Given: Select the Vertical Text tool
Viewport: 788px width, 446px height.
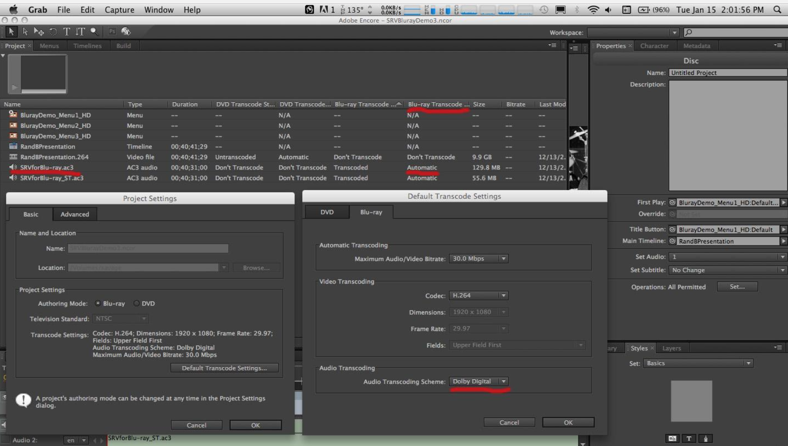Looking at the screenshot, I should (80, 32).
